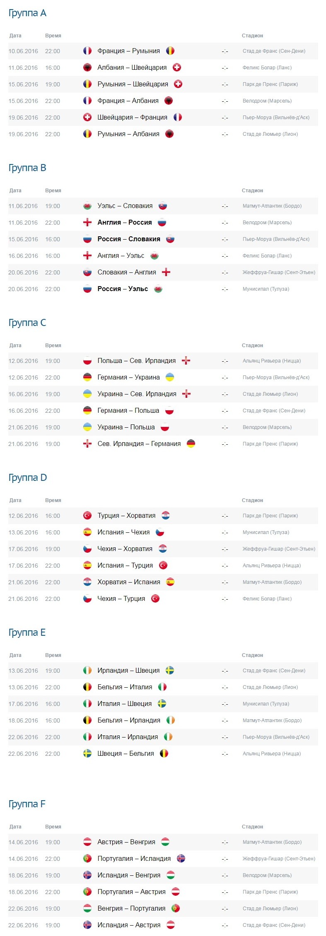This screenshot has width=326, height=936.
Task: Click Wales flag left of Уэльс – Словакия
Action: (87, 206)
